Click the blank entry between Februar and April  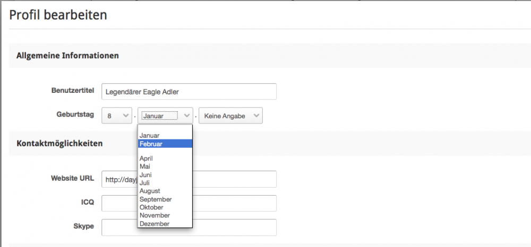click(x=165, y=151)
